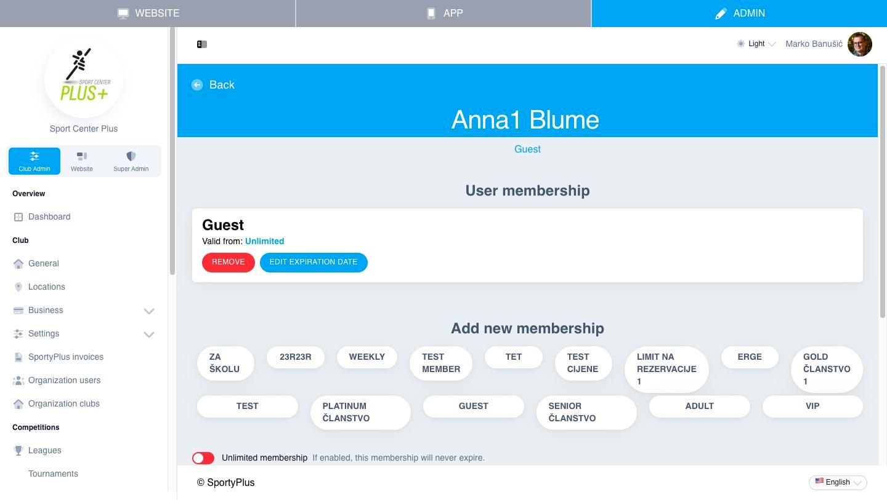Choose the ZA ŠKOLU membership

[x=225, y=363]
